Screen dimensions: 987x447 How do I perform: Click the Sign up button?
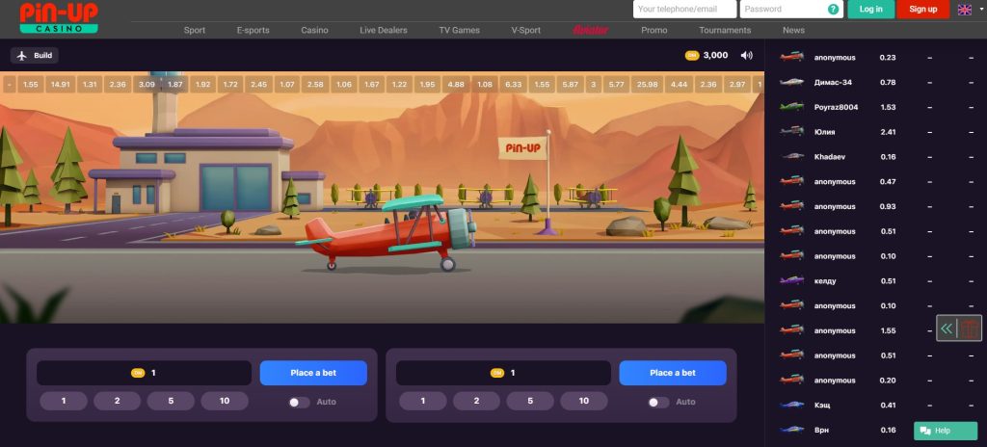(923, 9)
